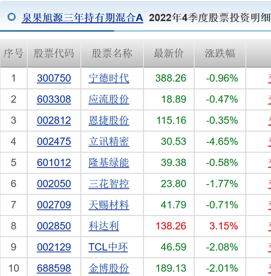Open the 恩捷股份 stock link
The height and width of the screenshot is (276, 271).
click(x=109, y=120)
